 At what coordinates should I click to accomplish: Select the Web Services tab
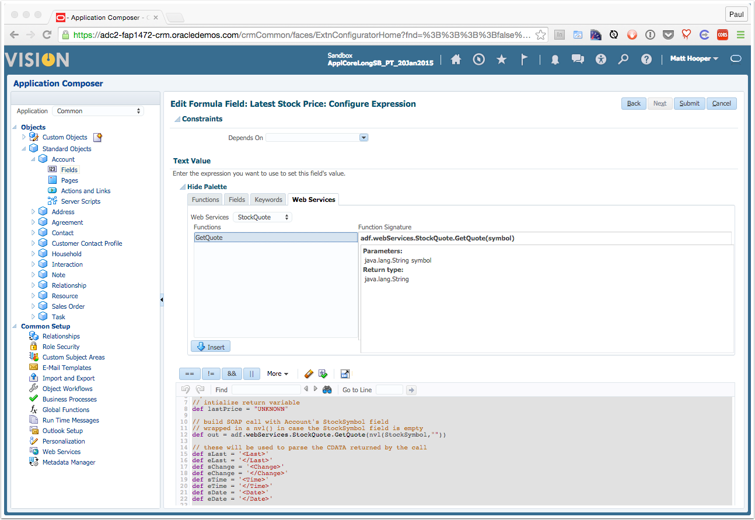(x=313, y=200)
